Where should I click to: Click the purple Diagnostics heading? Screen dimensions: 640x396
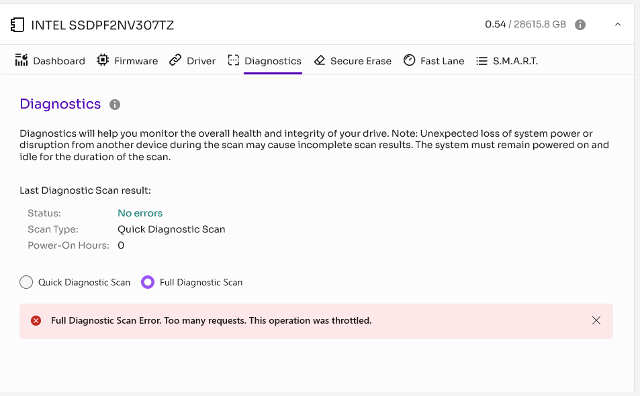point(60,104)
